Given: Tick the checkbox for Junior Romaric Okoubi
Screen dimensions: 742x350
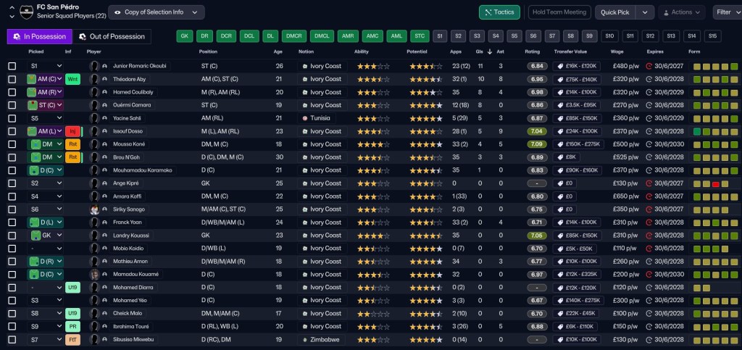Looking at the screenshot, I should pyautogui.click(x=12, y=66).
